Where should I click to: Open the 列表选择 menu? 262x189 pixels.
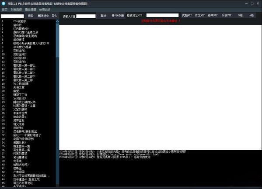[x=16, y=10]
